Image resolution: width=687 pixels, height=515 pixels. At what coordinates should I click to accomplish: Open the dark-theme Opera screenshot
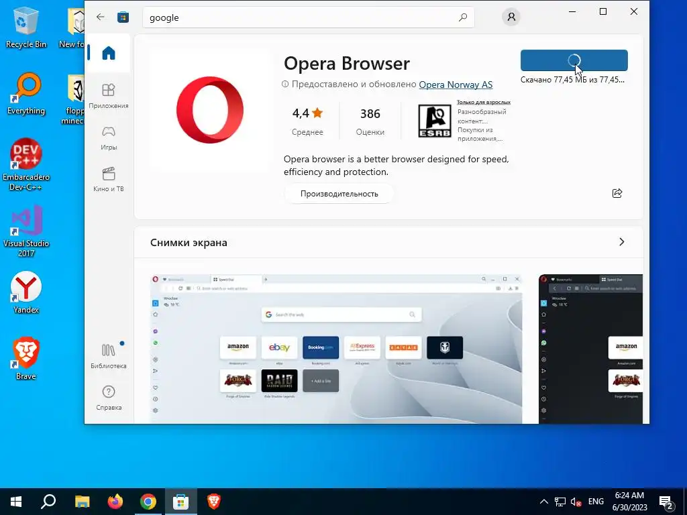pos(590,349)
